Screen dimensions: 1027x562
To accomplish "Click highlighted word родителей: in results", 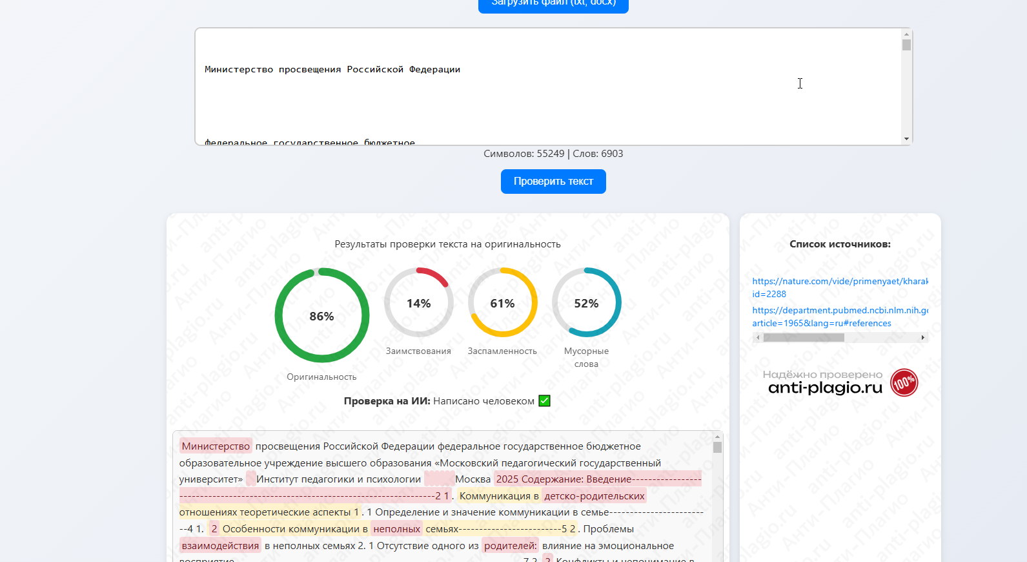I will 510,545.
